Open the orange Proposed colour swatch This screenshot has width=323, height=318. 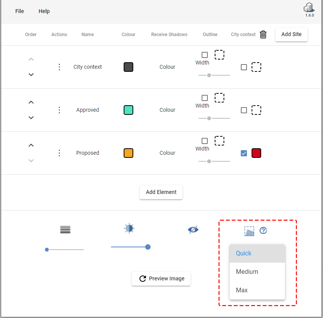pos(128,153)
